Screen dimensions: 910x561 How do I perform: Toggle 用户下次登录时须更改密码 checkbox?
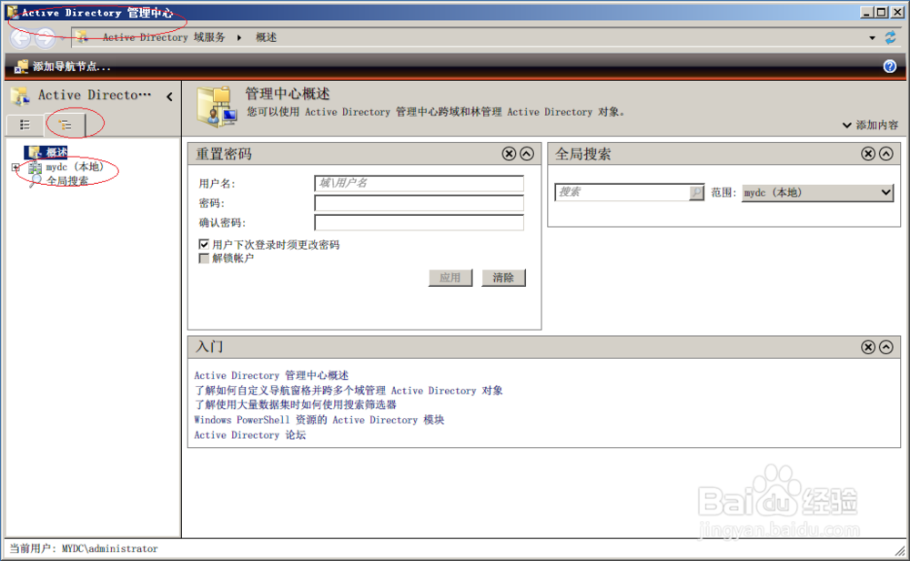point(204,244)
